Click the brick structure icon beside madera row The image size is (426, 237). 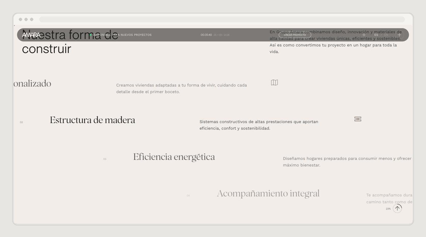(x=358, y=119)
